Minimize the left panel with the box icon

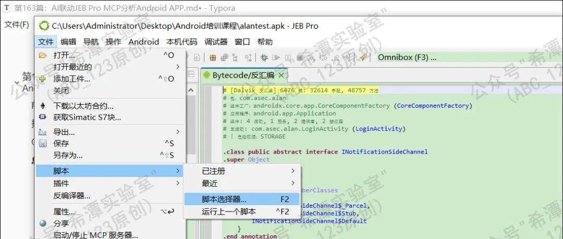pyautogui.click(x=191, y=74)
